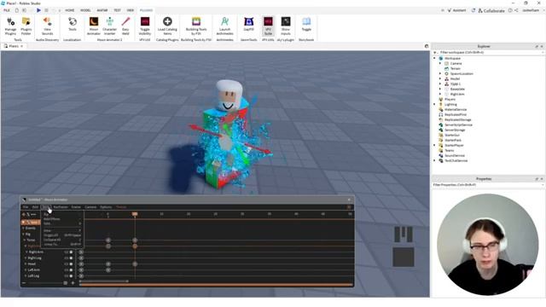Screen dimensions: 546x307
Task: Click the Storybook Toggle plugin
Action: click(x=306, y=25)
